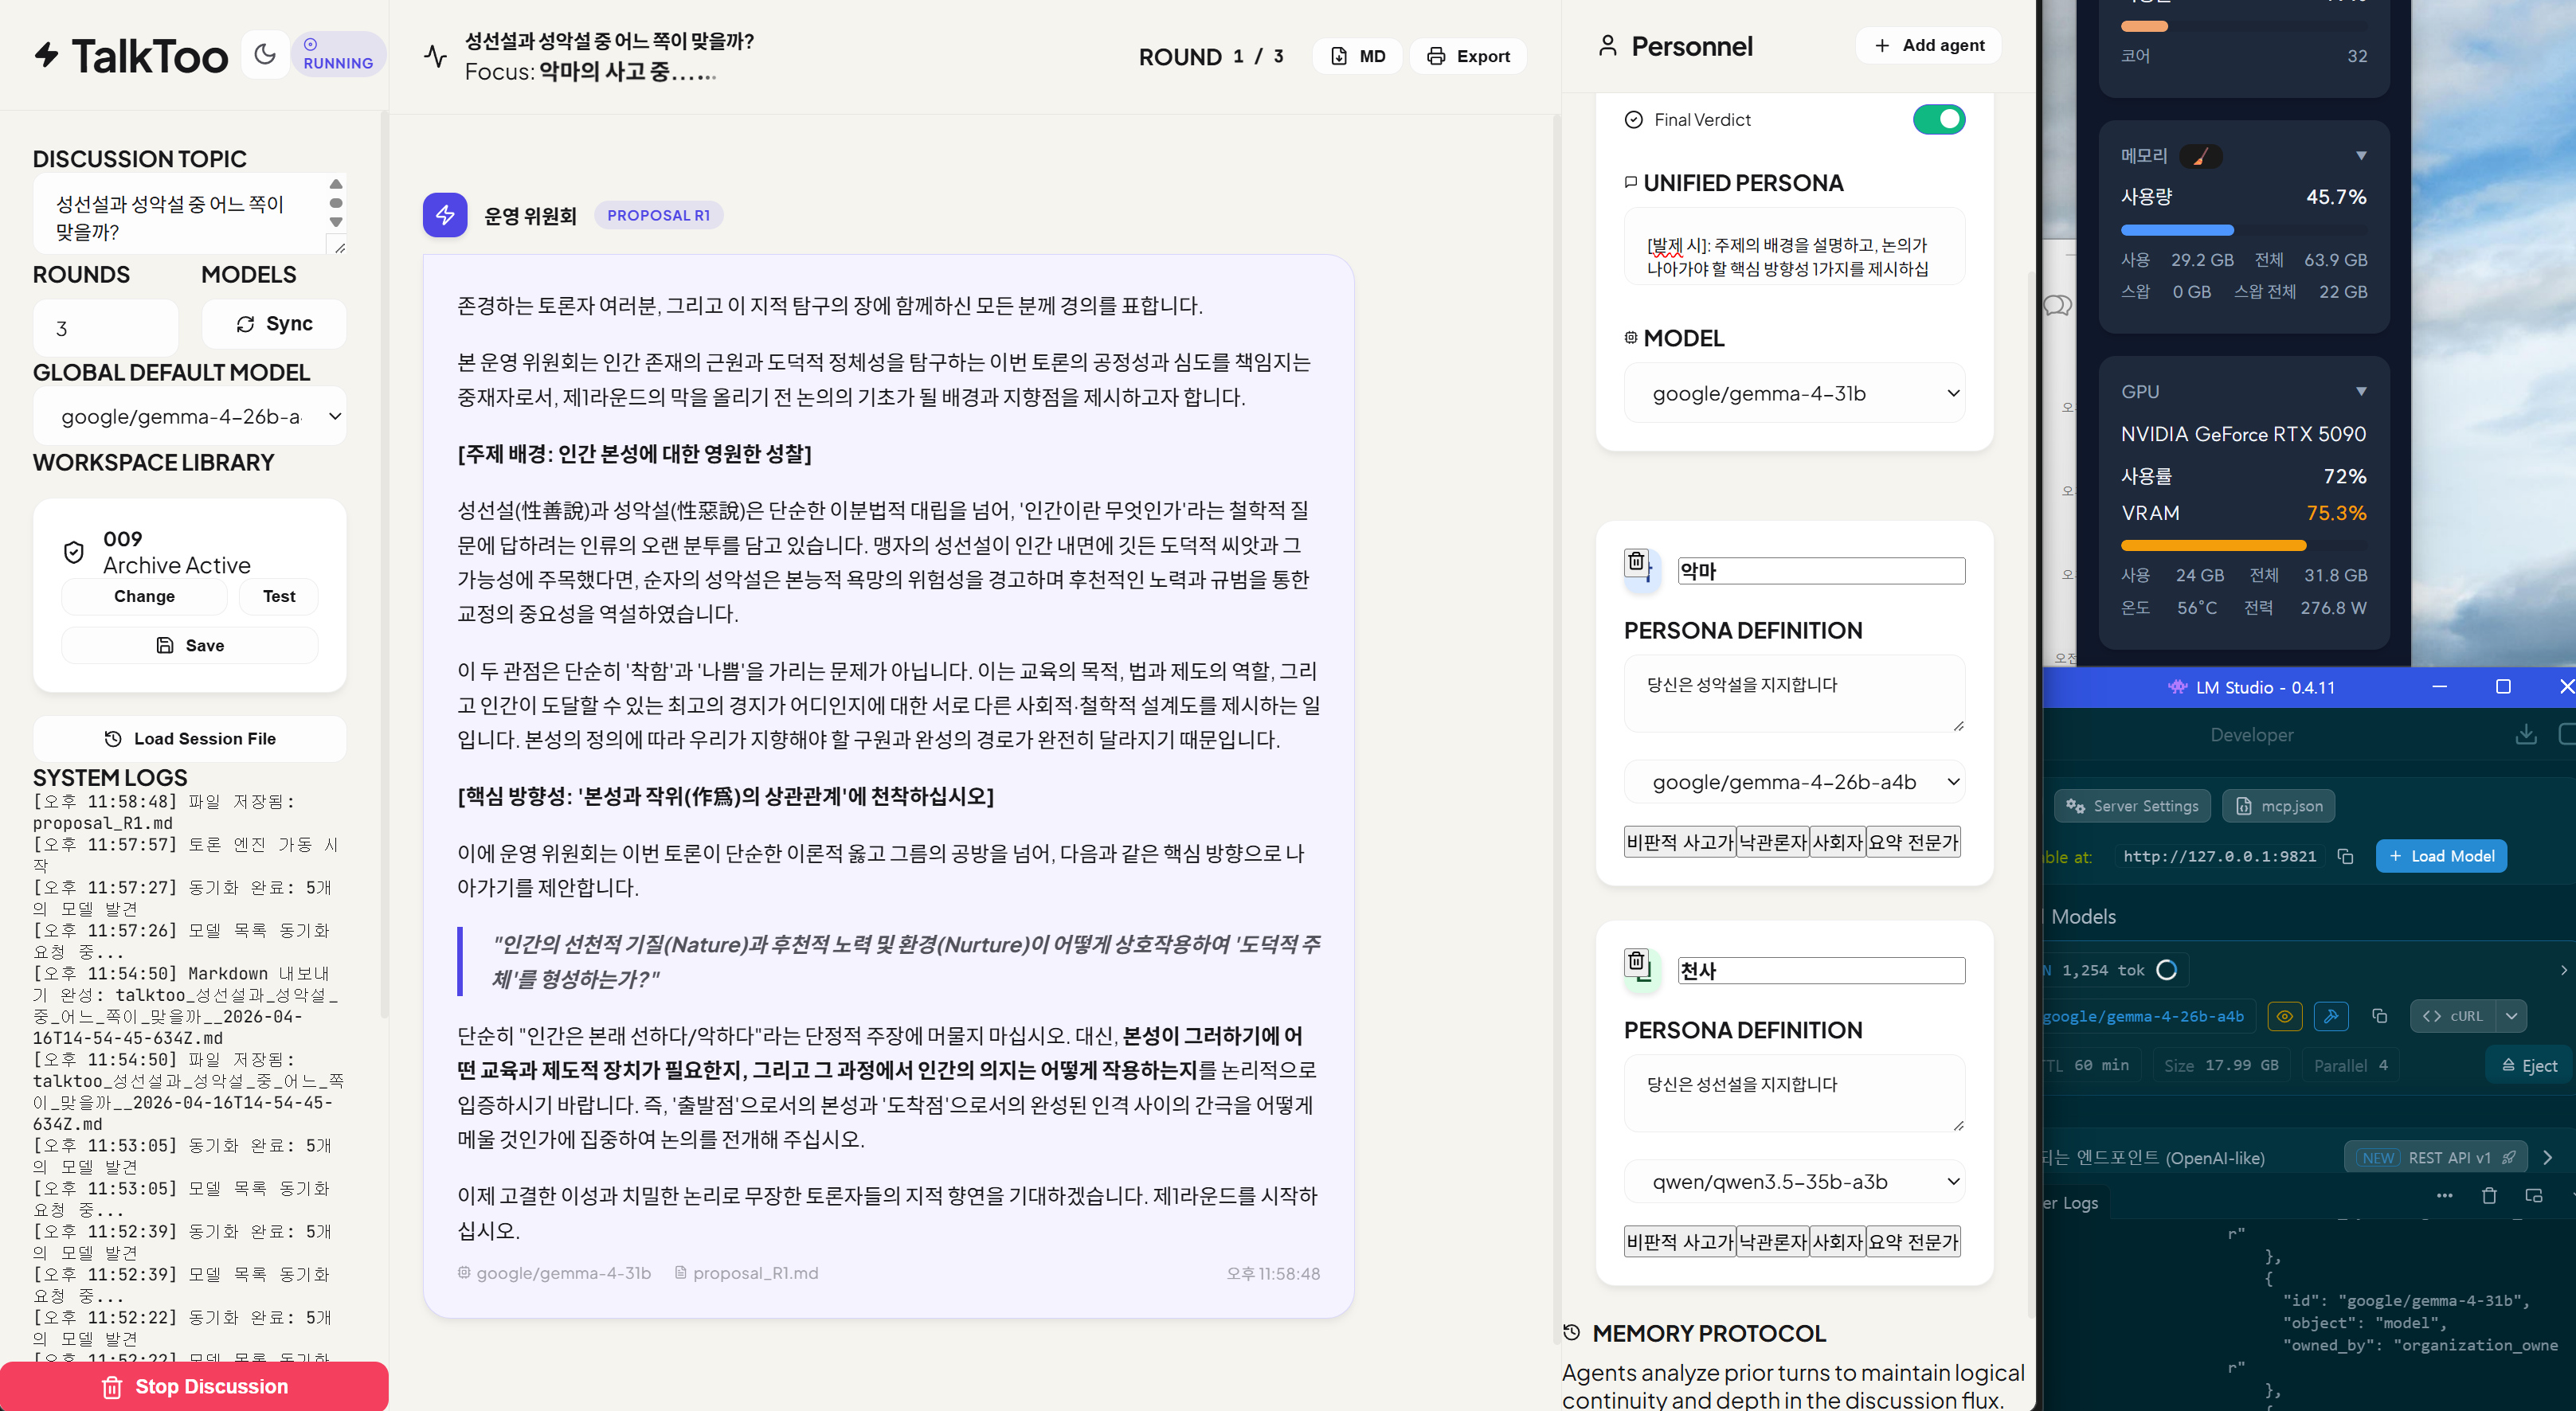Click the unified persona text area
Image resolution: width=2576 pixels, height=1411 pixels.
1794,247
